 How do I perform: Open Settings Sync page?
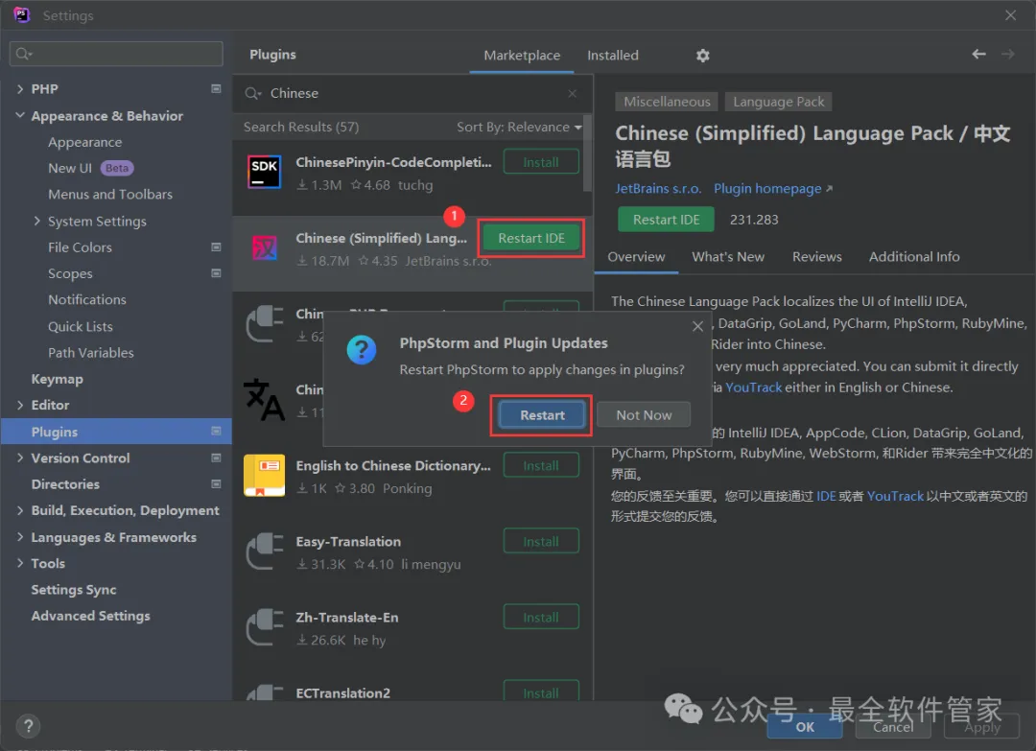73,589
